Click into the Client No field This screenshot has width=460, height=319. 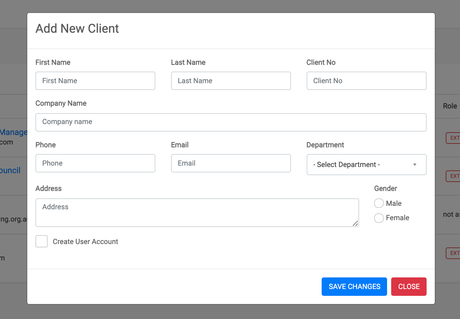click(x=366, y=81)
